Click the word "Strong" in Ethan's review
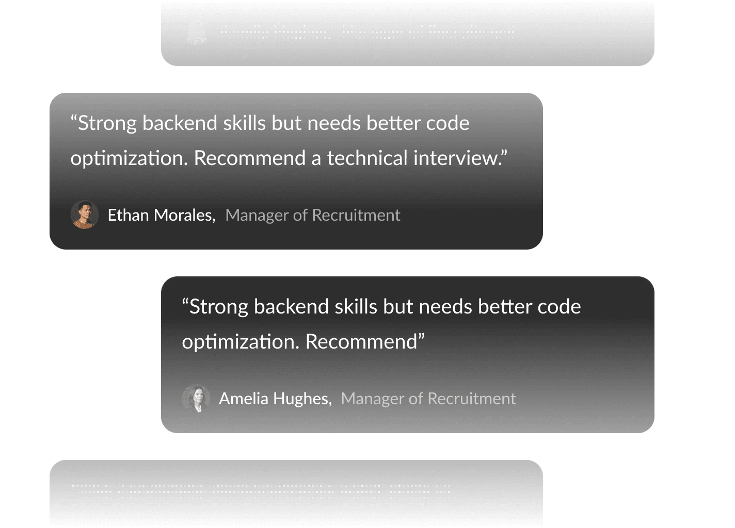This screenshot has height=528, width=735. click(x=107, y=123)
